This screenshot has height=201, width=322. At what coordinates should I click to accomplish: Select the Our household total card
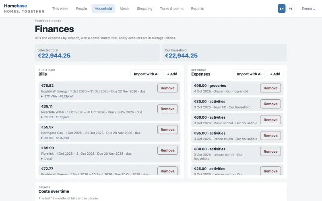pos(225,53)
